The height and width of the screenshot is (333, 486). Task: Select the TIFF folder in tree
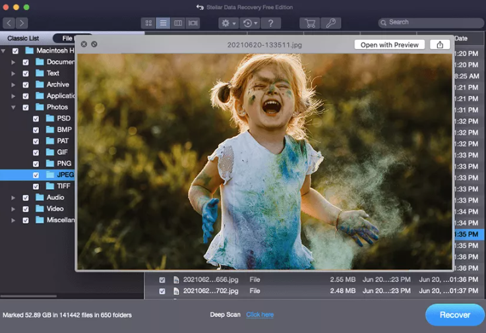(x=63, y=186)
